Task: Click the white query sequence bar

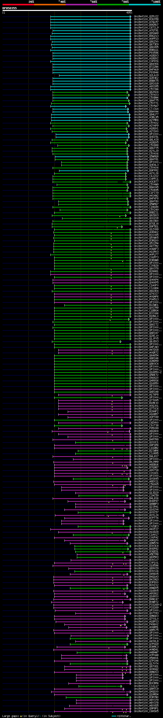Action: pos(67,10)
